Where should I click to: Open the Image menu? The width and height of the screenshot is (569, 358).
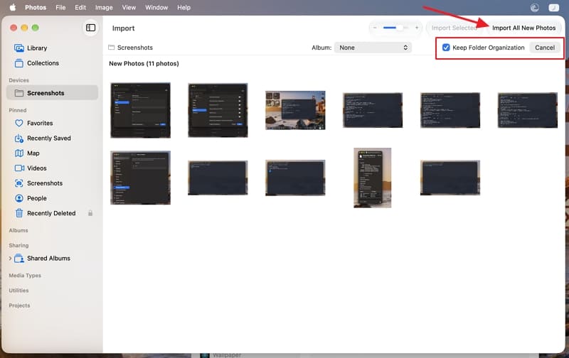pyautogui.click(x=104, y=7)
